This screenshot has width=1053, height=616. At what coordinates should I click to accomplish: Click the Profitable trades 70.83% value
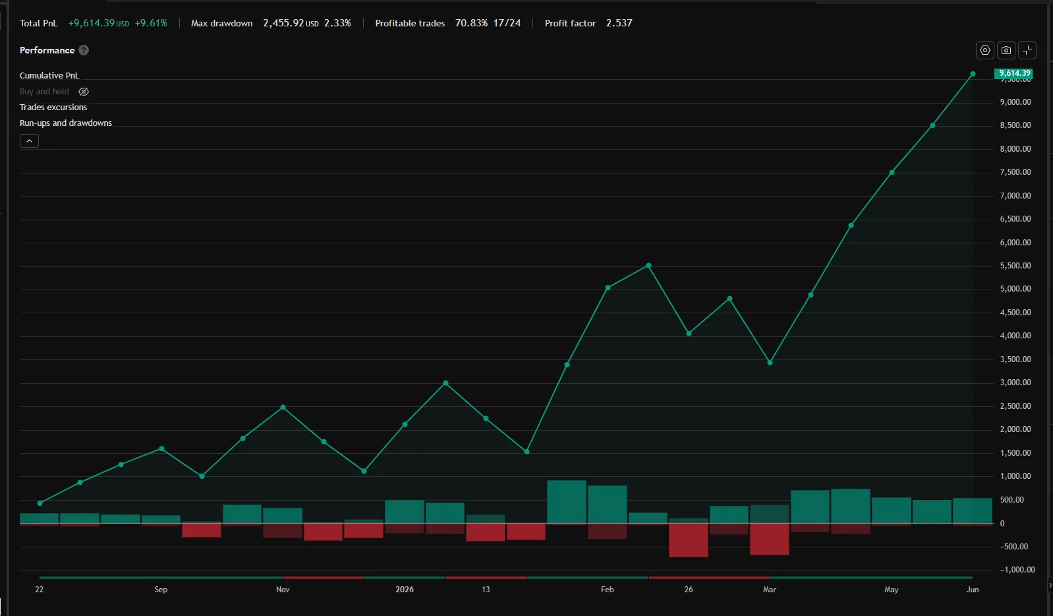pyautogui.click(x=471, y=23)
